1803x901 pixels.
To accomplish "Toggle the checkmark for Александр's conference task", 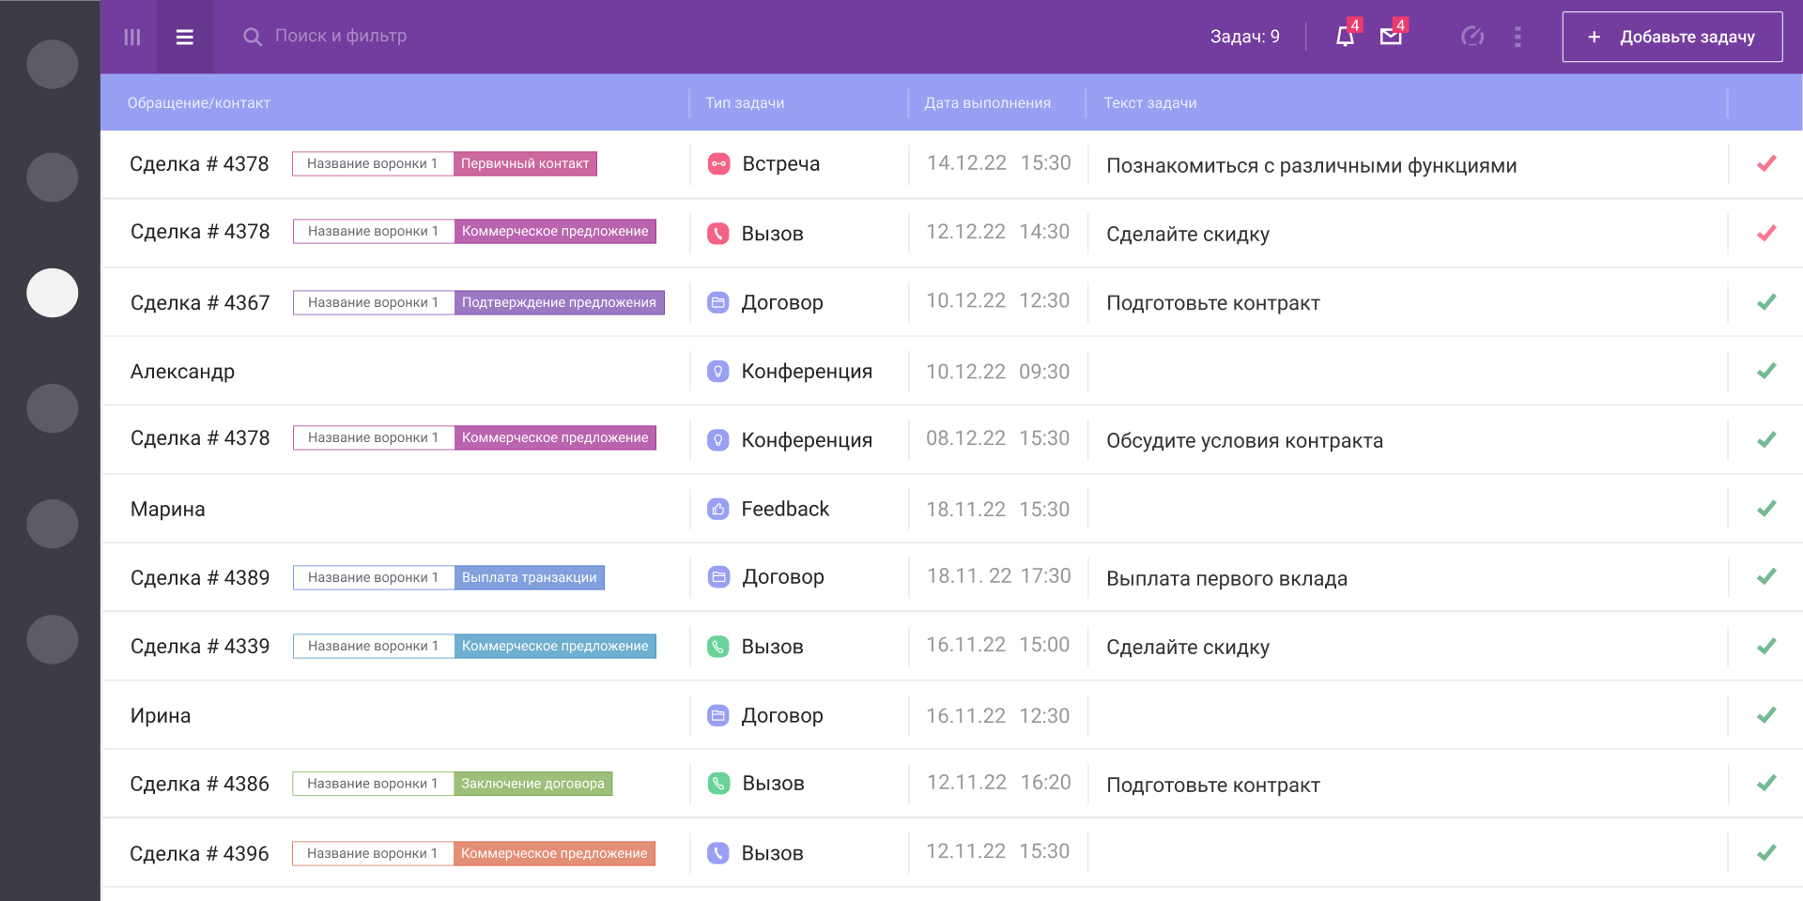I will (x=1765, y=372).
